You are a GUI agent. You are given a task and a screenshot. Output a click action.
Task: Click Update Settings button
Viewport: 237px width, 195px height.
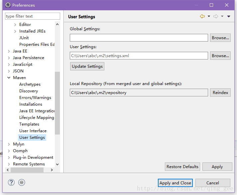(87, 66)
